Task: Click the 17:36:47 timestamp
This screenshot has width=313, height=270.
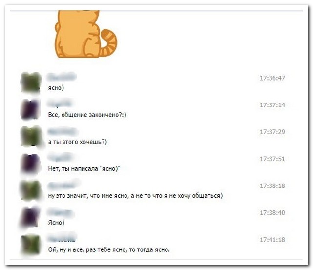Action: tap(272, 78)
